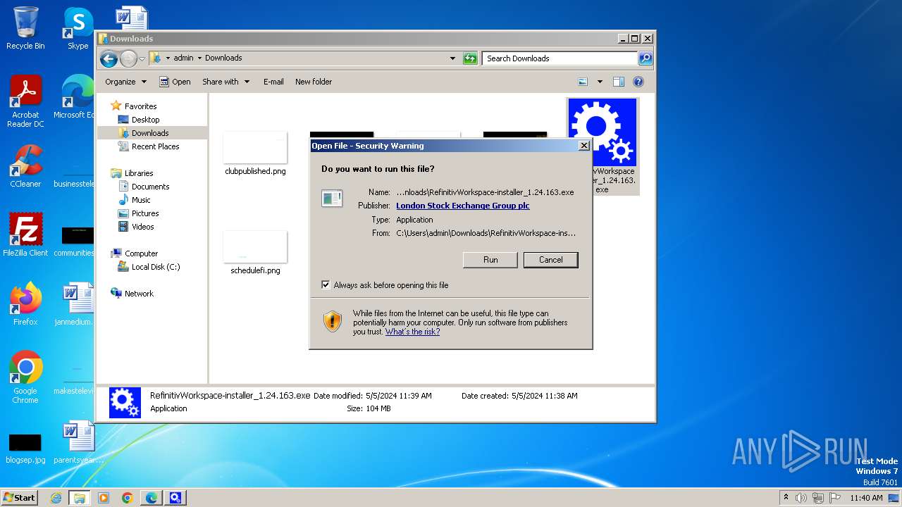Refresh the Downloads folder
902x507 pixels.
470,58
